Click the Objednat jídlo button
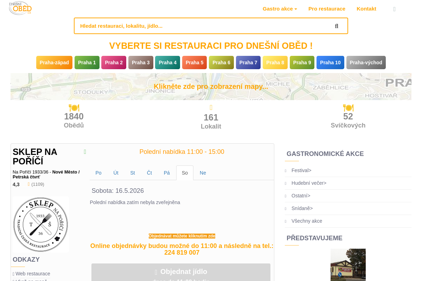 [181, 273]
